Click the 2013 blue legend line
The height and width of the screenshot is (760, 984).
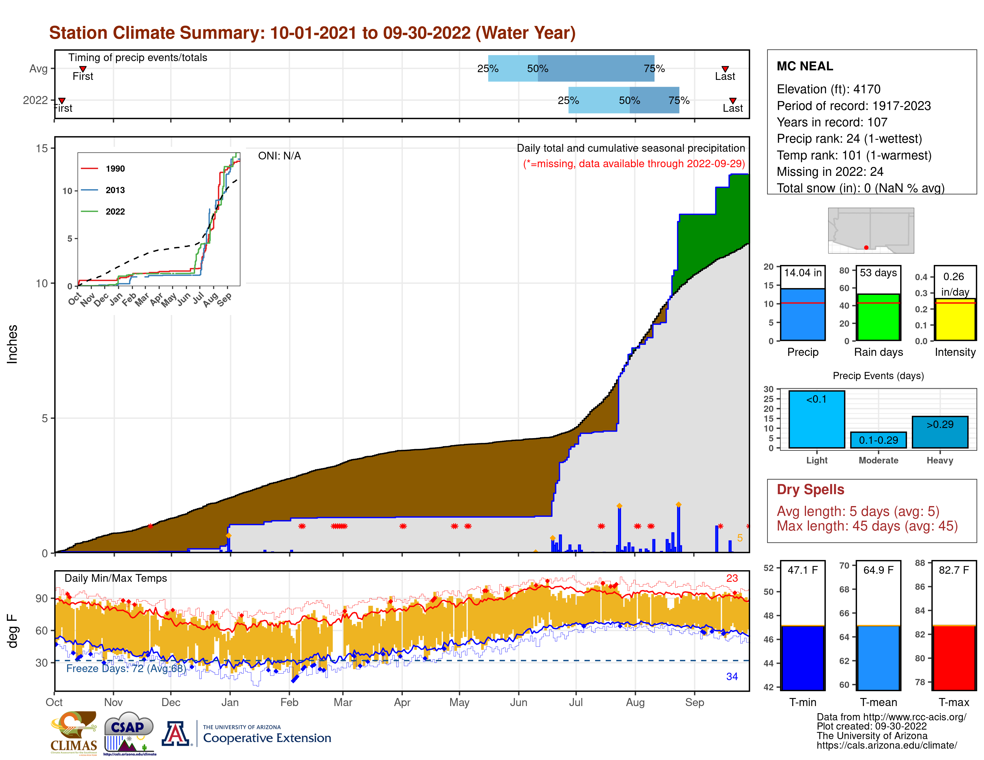point(89,190)
